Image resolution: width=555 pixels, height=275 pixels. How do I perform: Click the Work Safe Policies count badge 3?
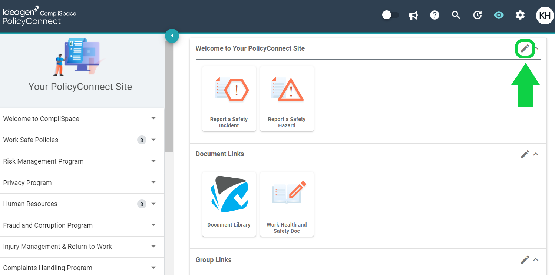click(142, 140)
